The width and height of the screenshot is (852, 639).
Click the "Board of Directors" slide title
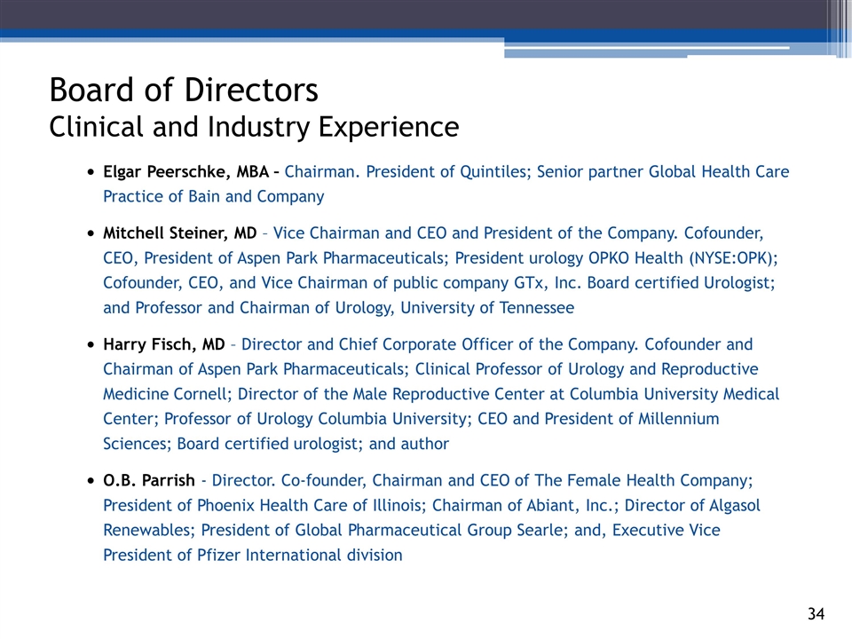pos(184,90)
